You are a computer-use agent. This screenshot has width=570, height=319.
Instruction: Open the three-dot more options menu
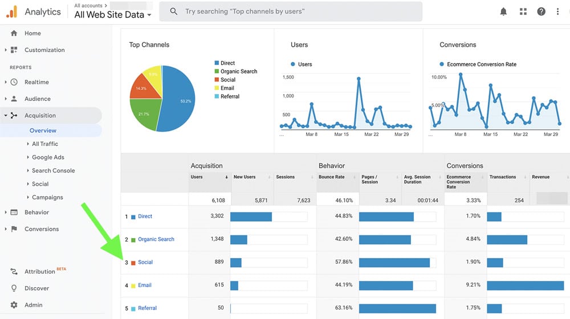pos(558,11)
